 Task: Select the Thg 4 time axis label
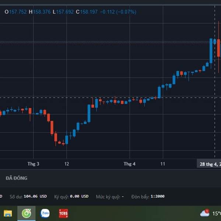(129, 164)
